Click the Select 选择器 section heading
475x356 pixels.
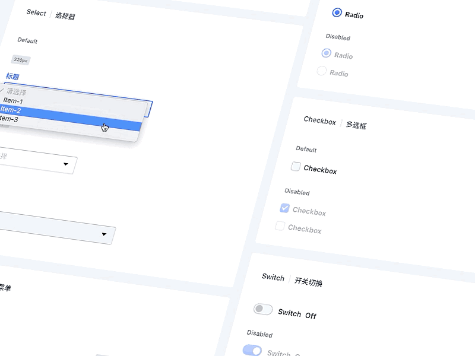[50, 14]
